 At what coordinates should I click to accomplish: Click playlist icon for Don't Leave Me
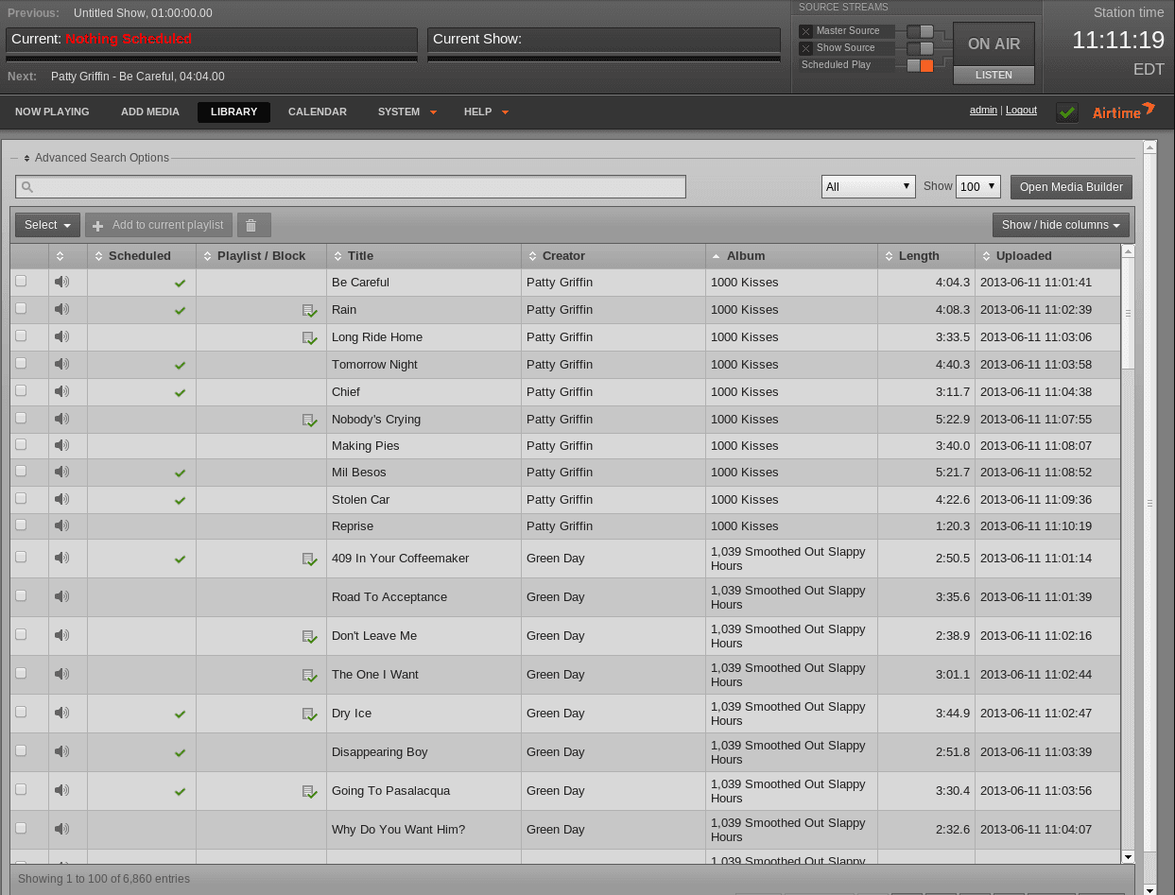click(x=309, y=636)
